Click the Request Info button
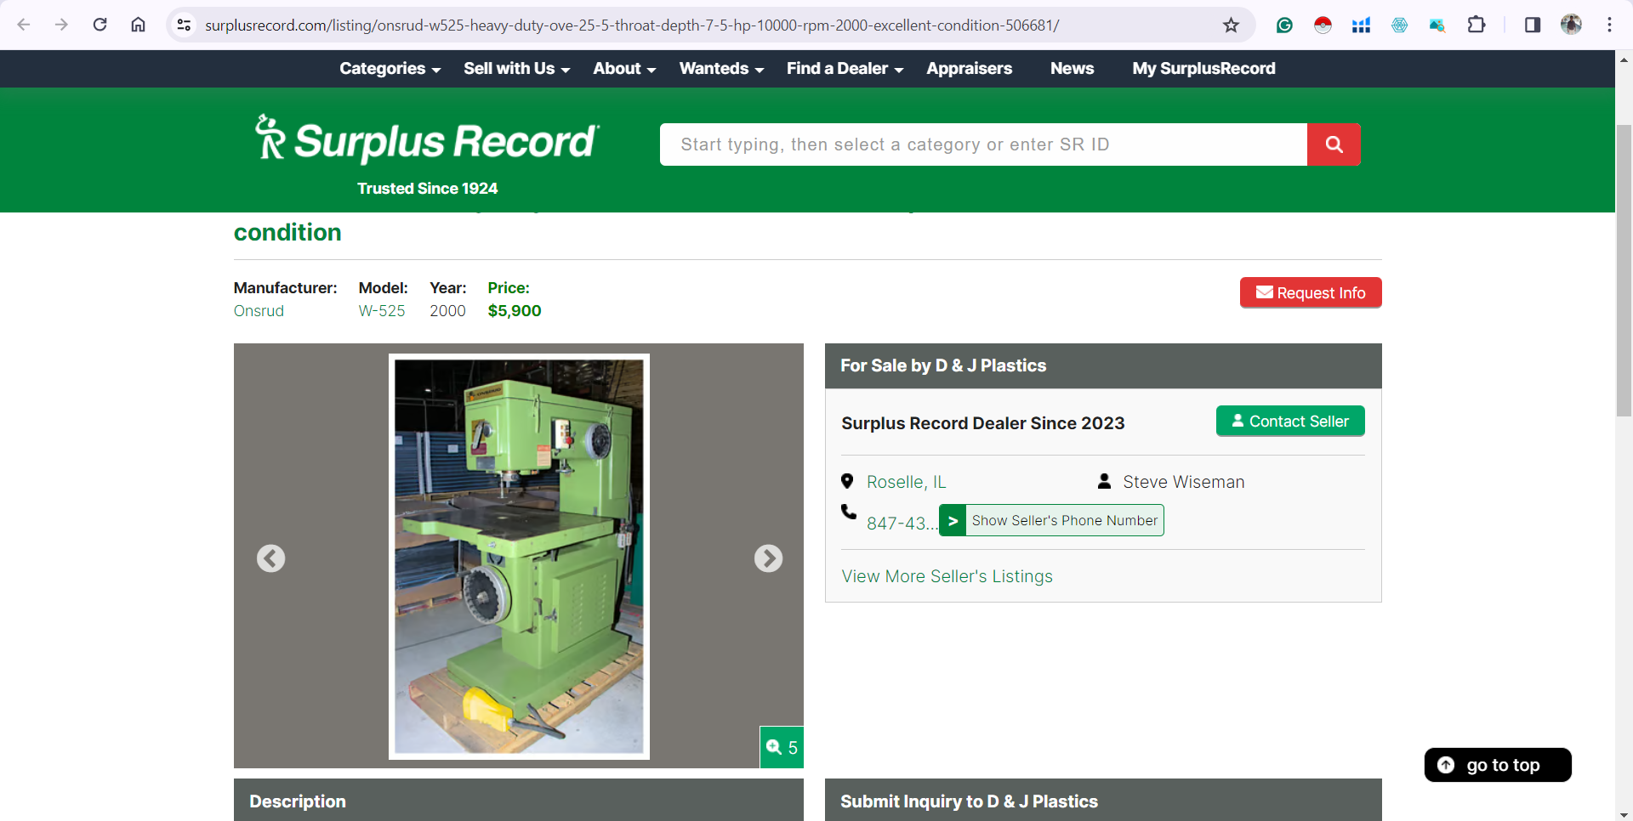 click(x=1311, y=292)
